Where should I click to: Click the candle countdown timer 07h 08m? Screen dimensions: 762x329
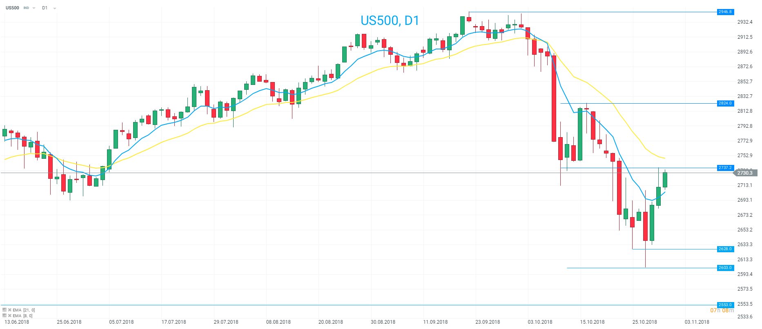722,311
